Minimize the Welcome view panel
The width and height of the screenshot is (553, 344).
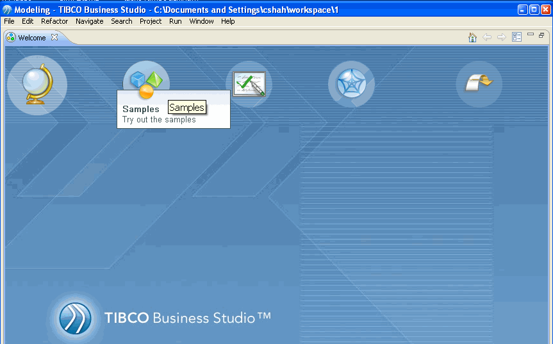tap(531, 35)
